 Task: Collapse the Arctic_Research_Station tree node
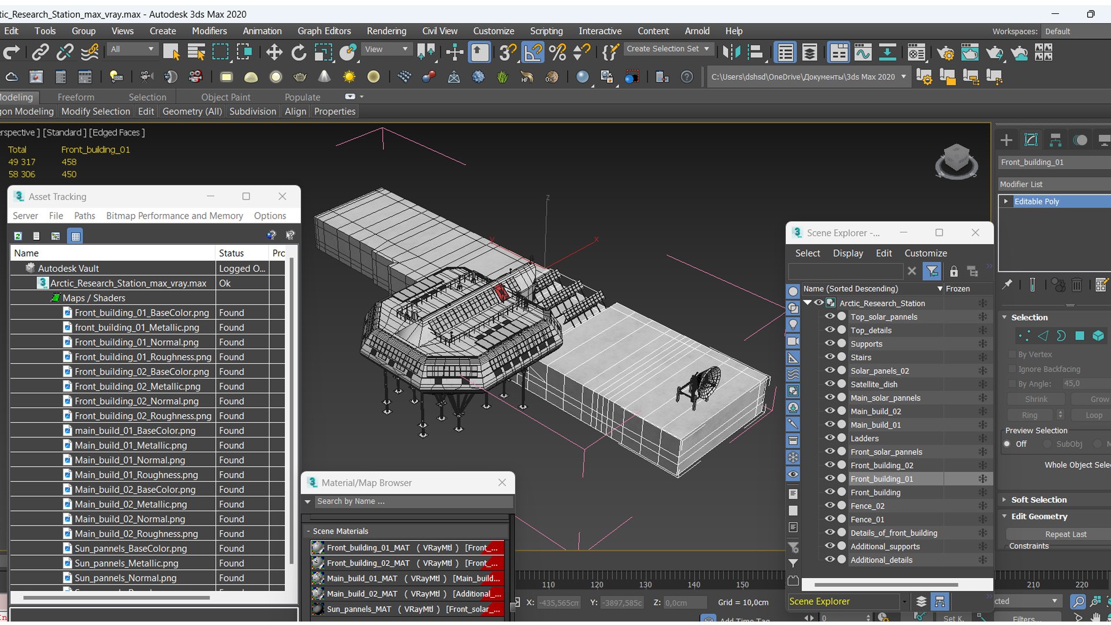(808, 303)
